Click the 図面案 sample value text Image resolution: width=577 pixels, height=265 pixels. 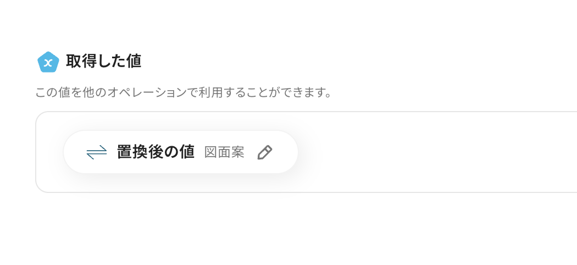224,152
